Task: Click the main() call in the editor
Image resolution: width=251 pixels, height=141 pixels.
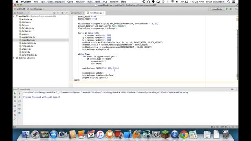Action: coord(77,80)
